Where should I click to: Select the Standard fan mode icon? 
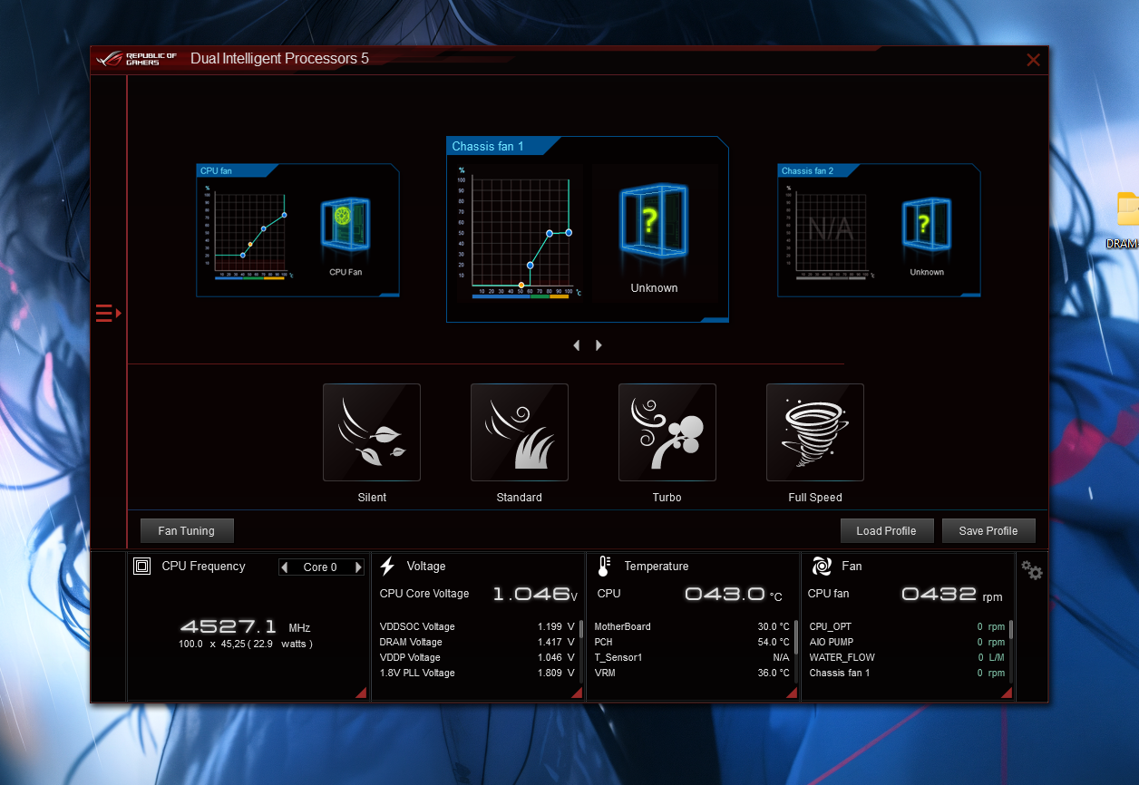[520, 431]
